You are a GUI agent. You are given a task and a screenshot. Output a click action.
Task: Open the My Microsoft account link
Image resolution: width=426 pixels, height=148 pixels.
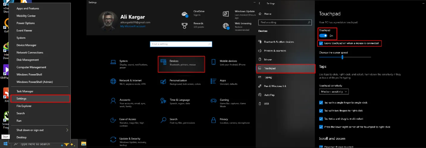pos(133,26)
